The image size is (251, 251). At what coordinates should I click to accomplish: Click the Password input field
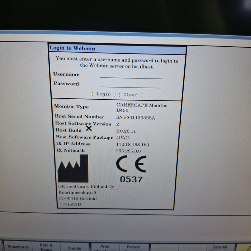(x=131, y=85)
